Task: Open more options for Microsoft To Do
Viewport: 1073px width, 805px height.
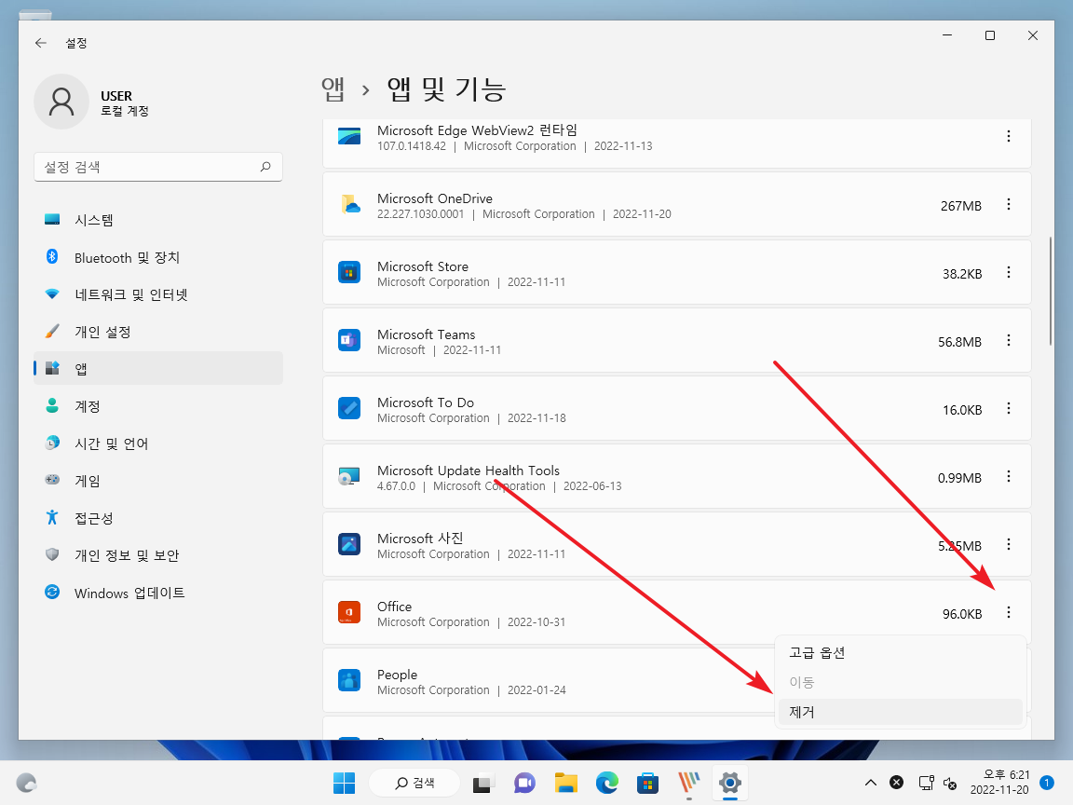Action: 1008,409
